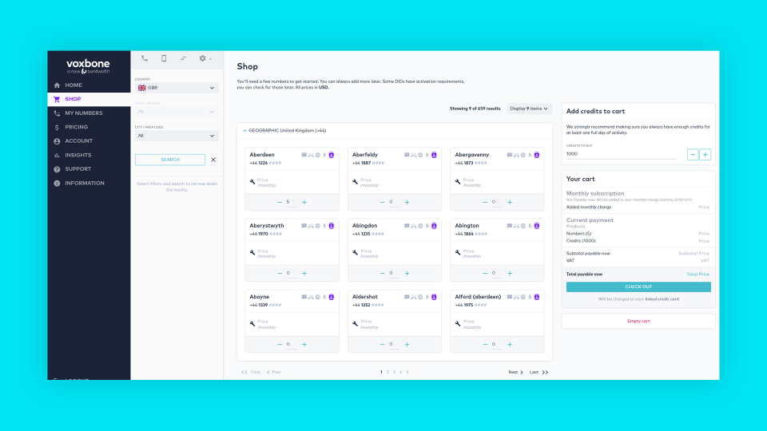Click the Check Out button
The height and width of the screenshot is (431, 767).
(638, 287)
